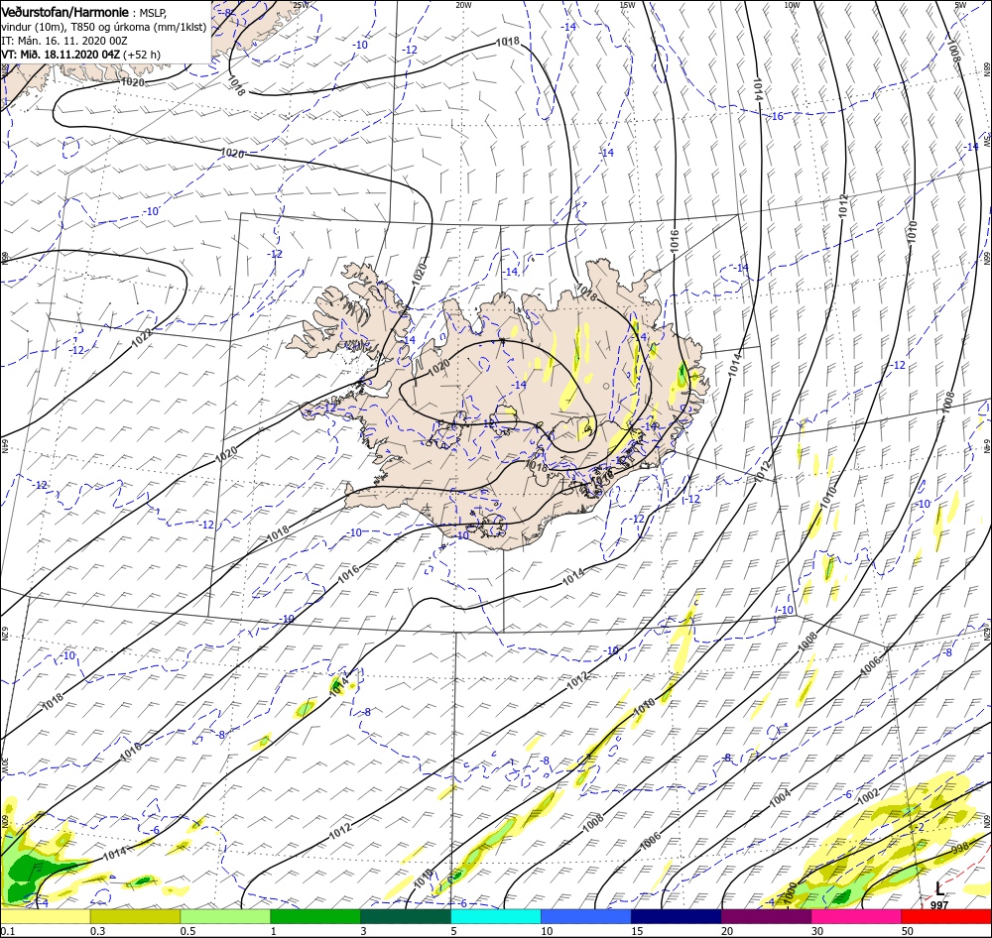Click the 30 value under the colorbar
This screenshot has width=992, height=938.
pos(817,931)
